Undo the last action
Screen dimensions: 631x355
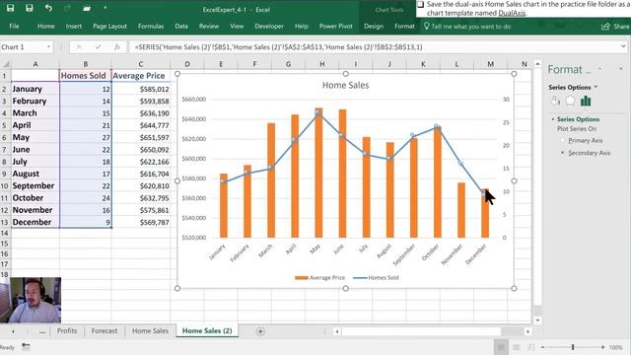click(48, 8)
